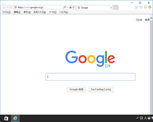Image resolution: width=153 pixels, height=122 pixels.
Task: Click the IME A input mode indicator
Action: pos(145,118)
